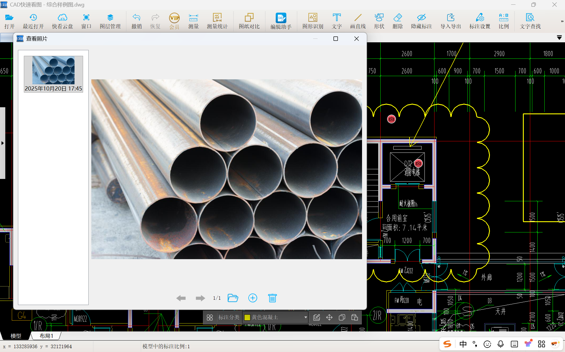Screen dimensions: 565x352
Task: Select the 图层管理 layer manager icon
Action: 110,21
